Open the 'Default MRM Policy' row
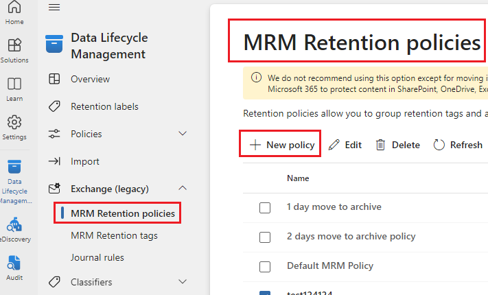Screen dimensions: 488x295 [x=330, y=265]
